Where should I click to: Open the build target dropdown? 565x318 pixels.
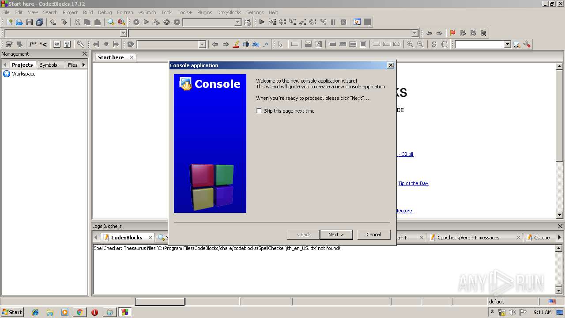pos(237,22)
